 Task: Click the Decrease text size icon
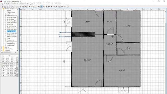point(49,7)
